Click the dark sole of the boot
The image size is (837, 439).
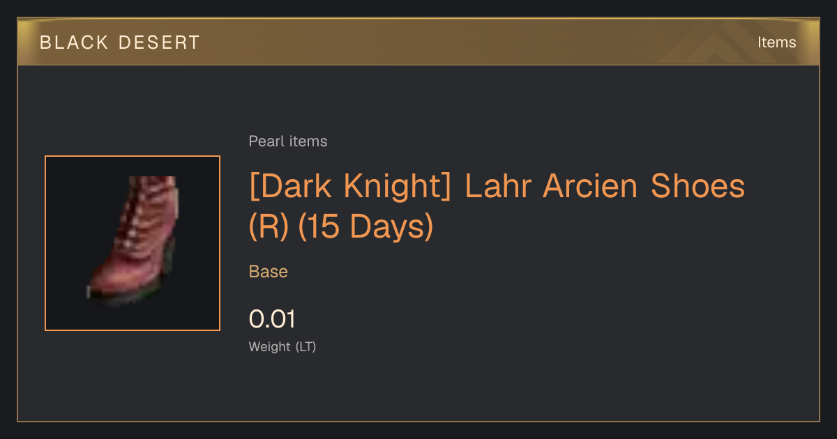coord(129,296)
